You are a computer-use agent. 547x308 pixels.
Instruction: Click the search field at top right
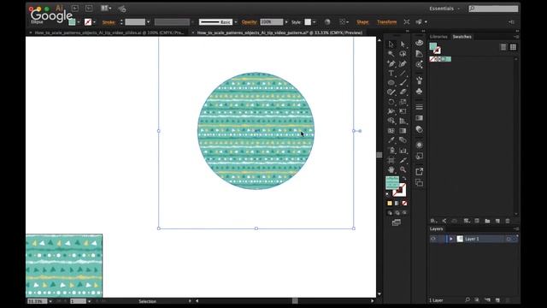coord(493,9)
